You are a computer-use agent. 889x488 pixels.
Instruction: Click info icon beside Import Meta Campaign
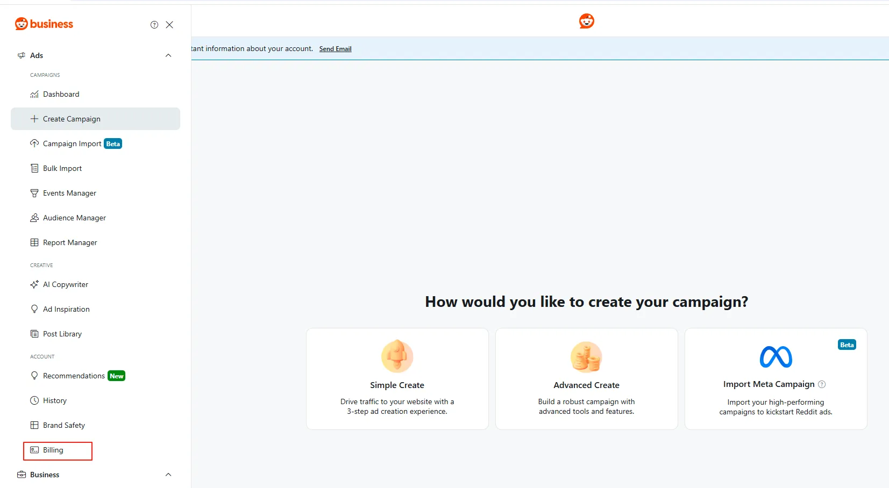coord(822,384)
